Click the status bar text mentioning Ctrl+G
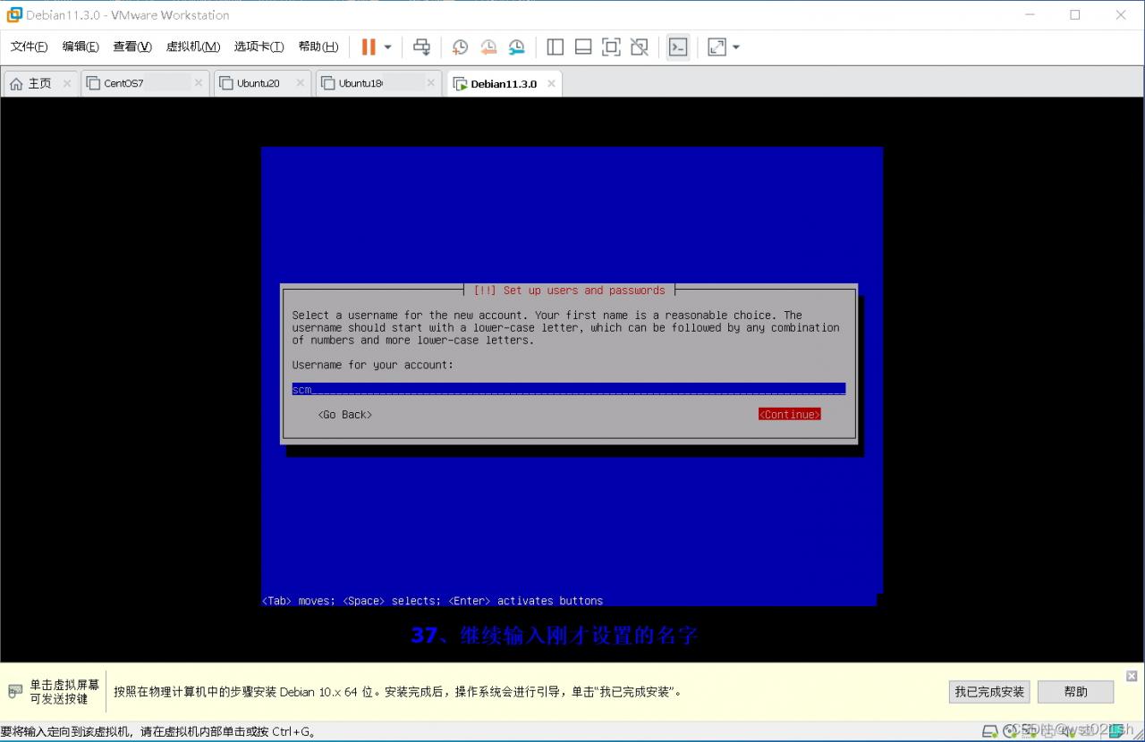 point(158,731)
